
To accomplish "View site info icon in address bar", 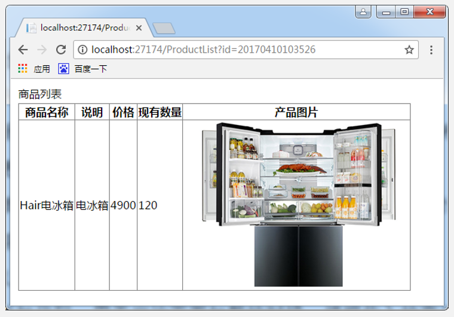I will (82, 50).
